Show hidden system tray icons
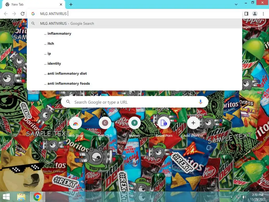269x202 pixels. (232, 197)
